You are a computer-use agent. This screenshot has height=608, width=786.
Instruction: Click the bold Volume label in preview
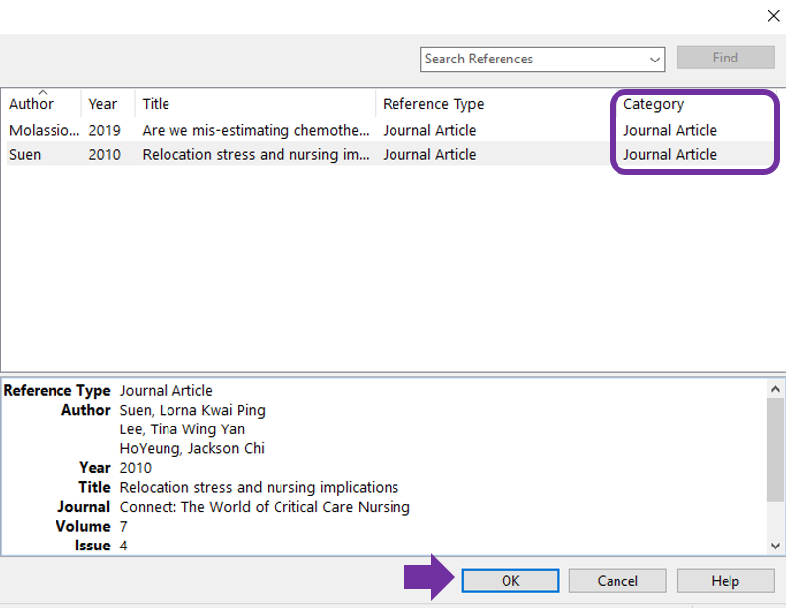point(83,527)
